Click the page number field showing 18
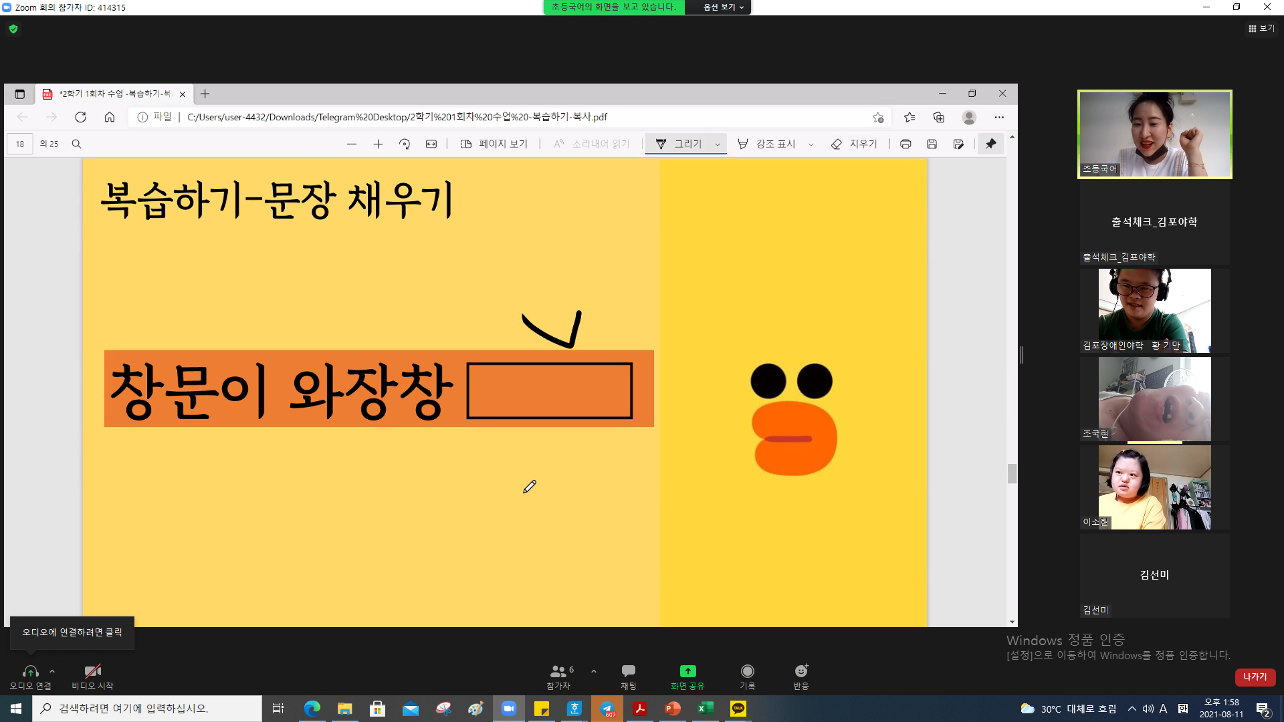1284x722 pixels. 20,144
